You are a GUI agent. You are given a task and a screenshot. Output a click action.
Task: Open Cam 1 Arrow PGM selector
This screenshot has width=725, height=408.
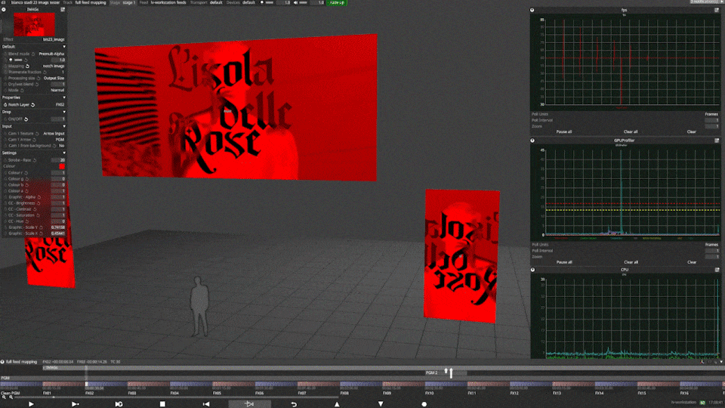click(60, 140)
